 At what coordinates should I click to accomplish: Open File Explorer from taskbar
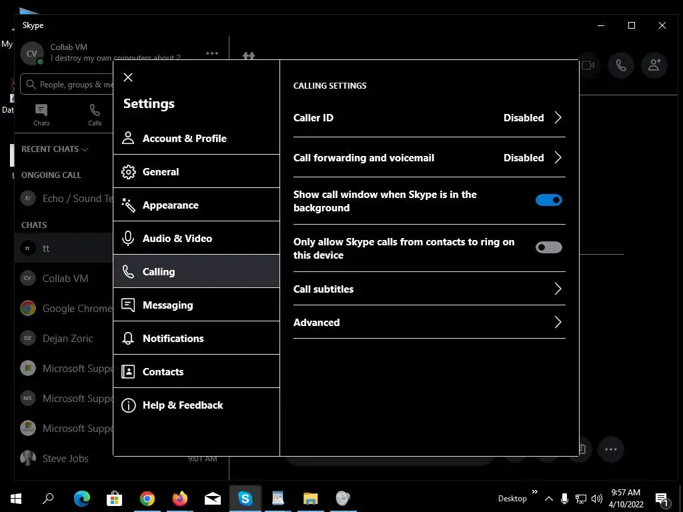pyautogui.click(x=311, y=499)
